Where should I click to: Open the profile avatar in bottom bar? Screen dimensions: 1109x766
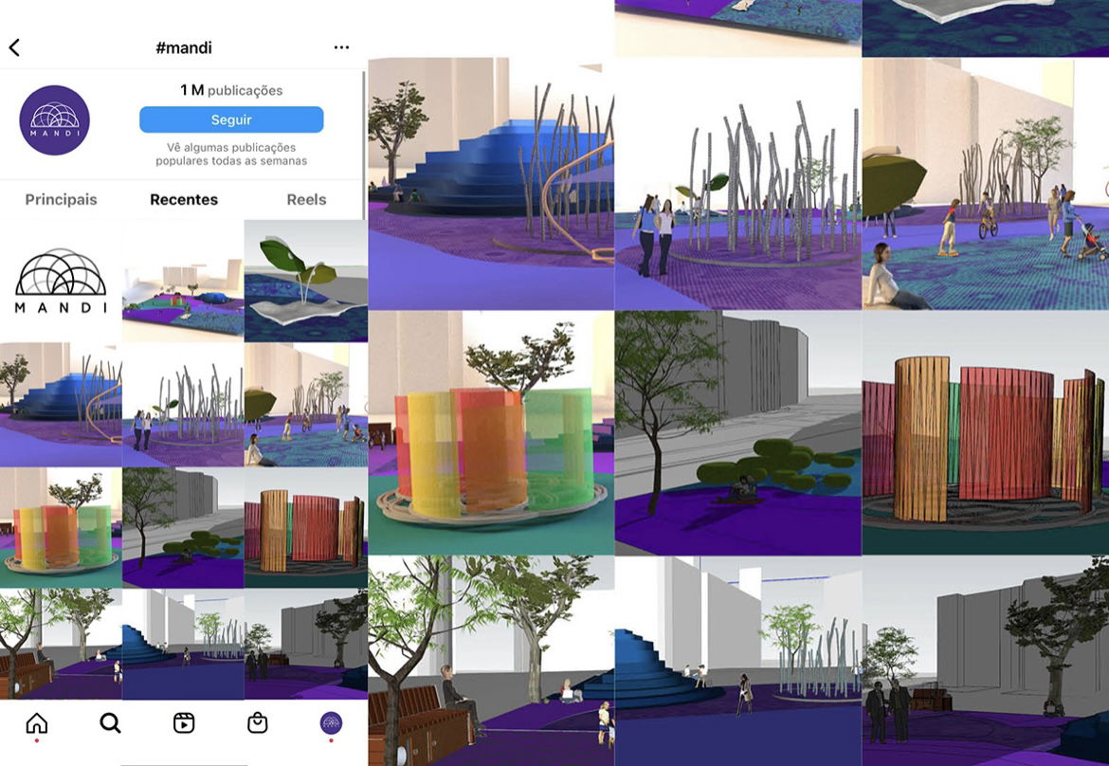(331, 722)
